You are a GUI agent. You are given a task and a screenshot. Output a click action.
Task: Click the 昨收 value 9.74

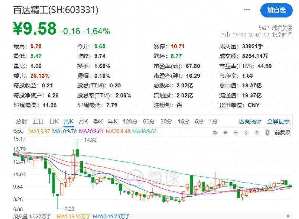point(100,56)
